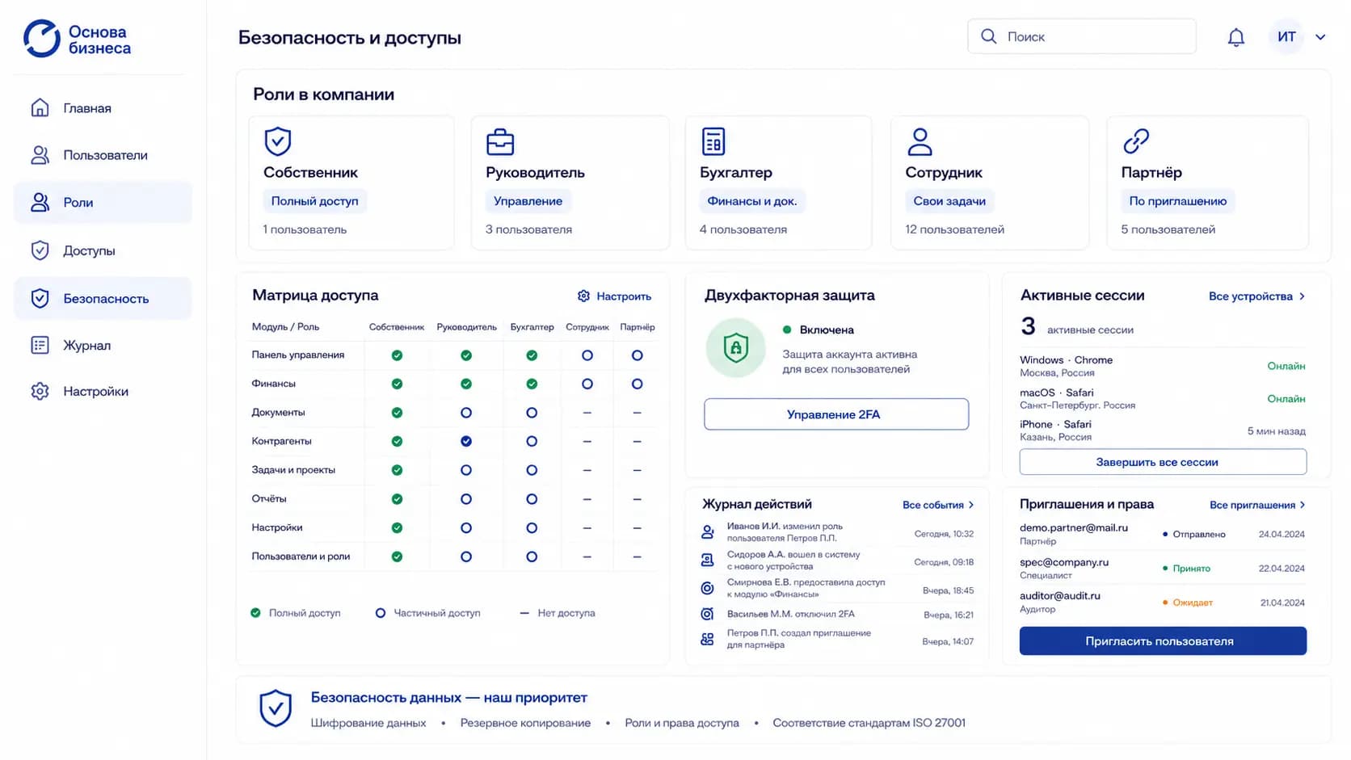Click the Сотрудник person icon

(x=920, y=141)
